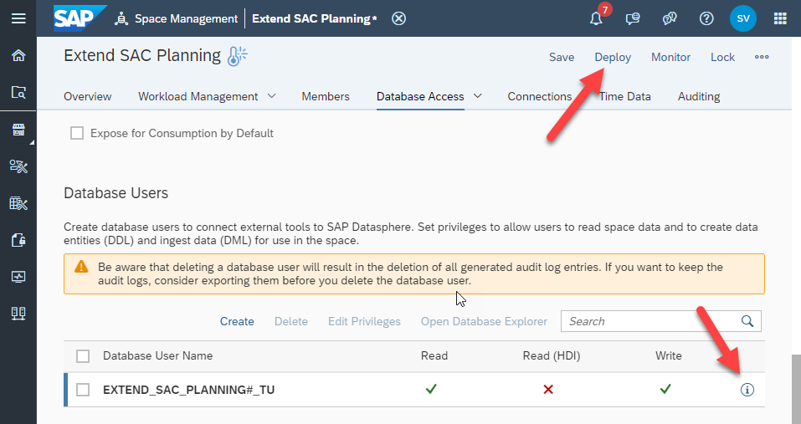Click the search magnifier icon
The width and height of the screenshot is (801, 424).
coord(747,321)
